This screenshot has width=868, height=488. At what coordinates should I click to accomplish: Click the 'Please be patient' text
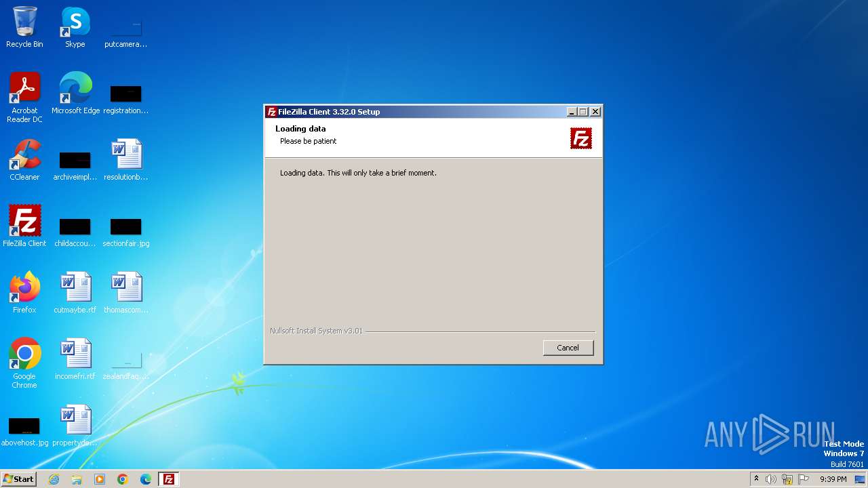coord(309,141)
